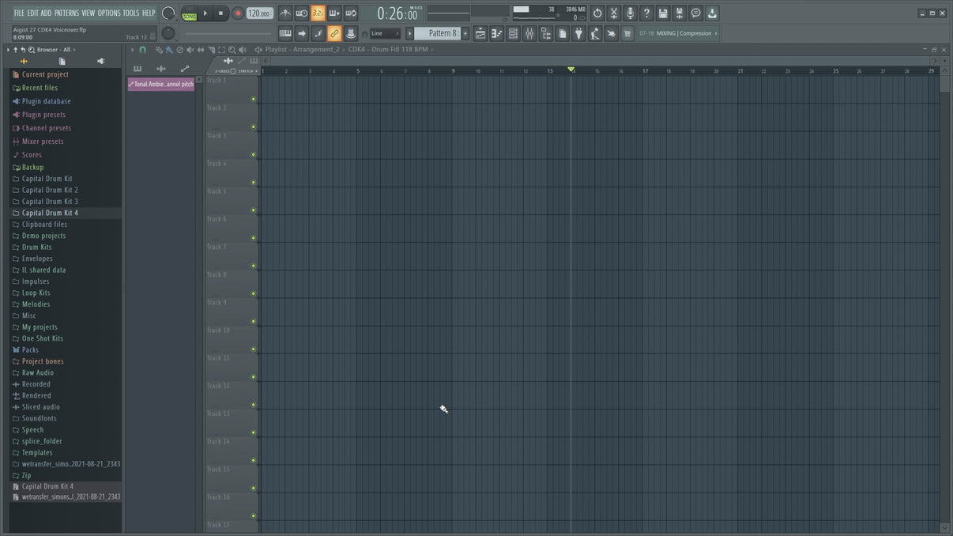This screenshot has width=953, height=536.
Task: Toggle Track 1 mute switch dot
Action: 254,99
